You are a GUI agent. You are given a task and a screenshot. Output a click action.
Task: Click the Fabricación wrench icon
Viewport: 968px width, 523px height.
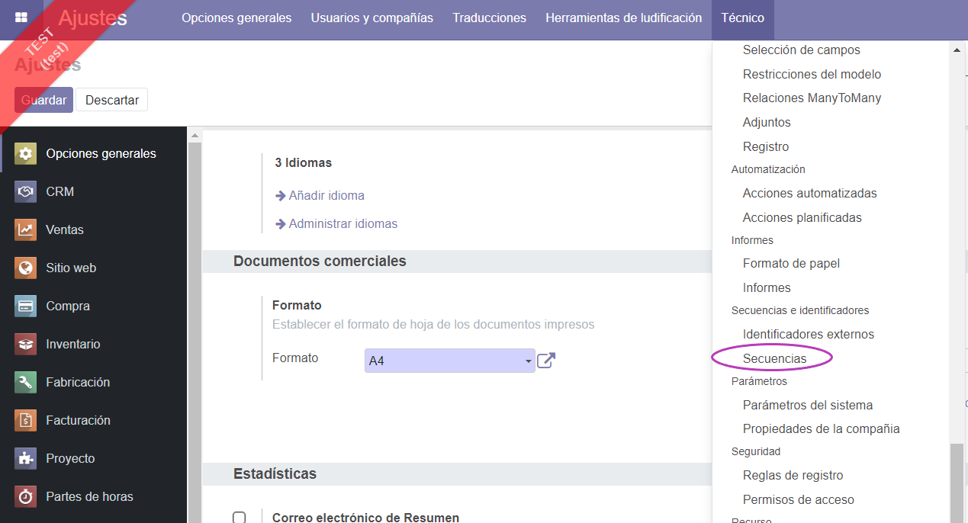[x=25, y=382]
